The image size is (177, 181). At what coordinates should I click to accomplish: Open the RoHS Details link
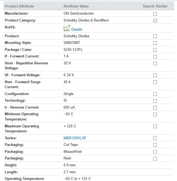pos(77,30)
